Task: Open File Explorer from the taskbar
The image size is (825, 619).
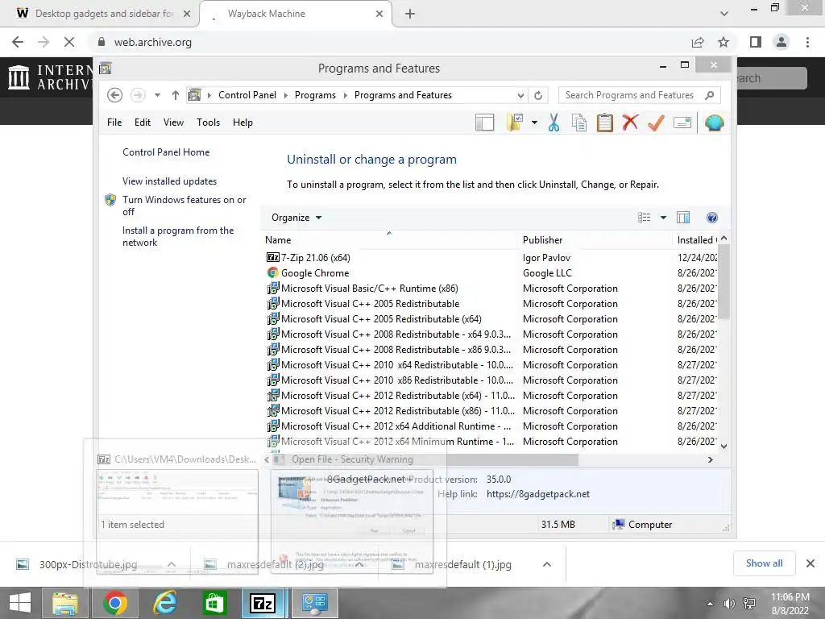Action: (64, 603)
